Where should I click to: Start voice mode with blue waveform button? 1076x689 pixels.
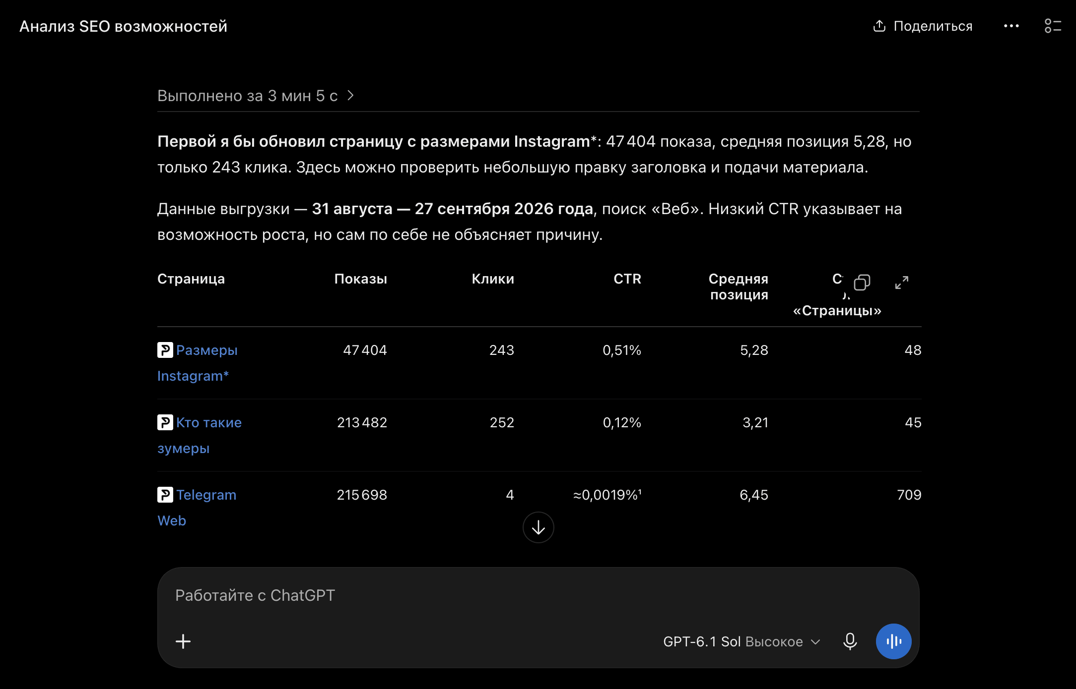tap(893, 641)
